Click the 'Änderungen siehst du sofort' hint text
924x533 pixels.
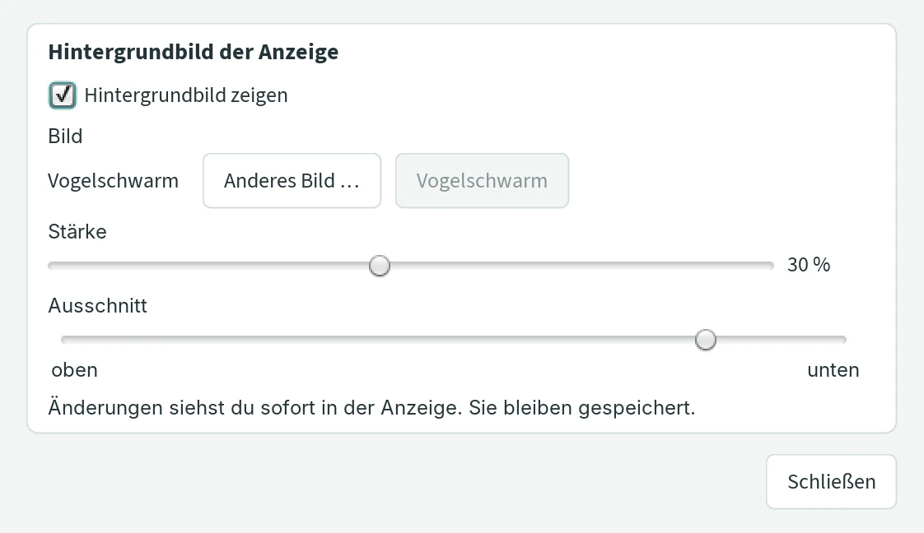(x=372, y=408)
